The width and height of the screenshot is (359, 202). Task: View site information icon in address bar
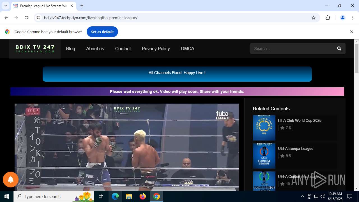click(38, 18)
